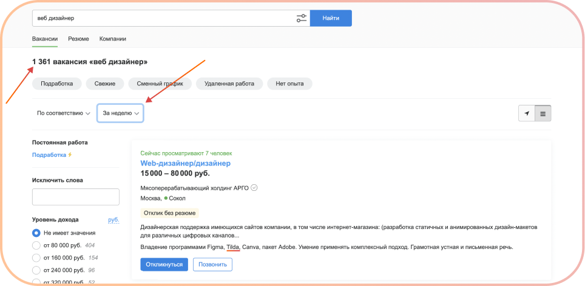Image resolution: width=585 pixels, height=286 pixels.
Task: Click salary 15 000 – 80 000 руб.
Action: tap(175, 173)
